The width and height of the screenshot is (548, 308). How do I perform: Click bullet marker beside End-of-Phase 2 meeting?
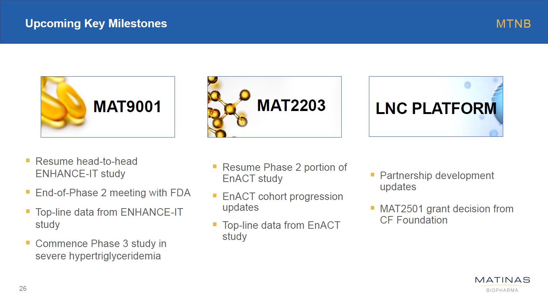(x=28, y=192)
